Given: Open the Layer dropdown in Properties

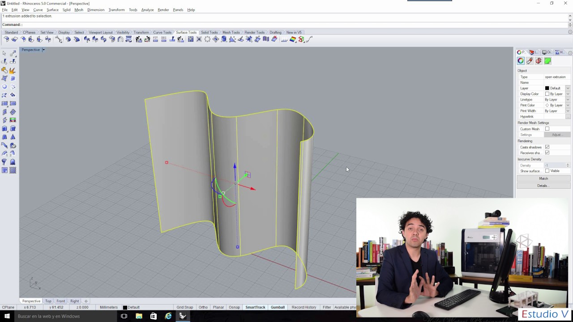Looking at the screenshot, I should pos(568,88).
